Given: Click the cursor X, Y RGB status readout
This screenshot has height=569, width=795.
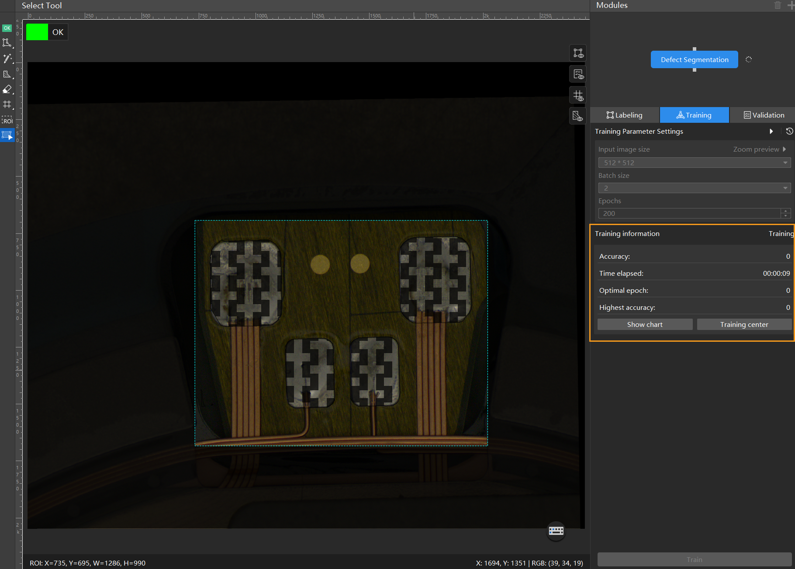Looking at the screenshot, I should 529,563.
